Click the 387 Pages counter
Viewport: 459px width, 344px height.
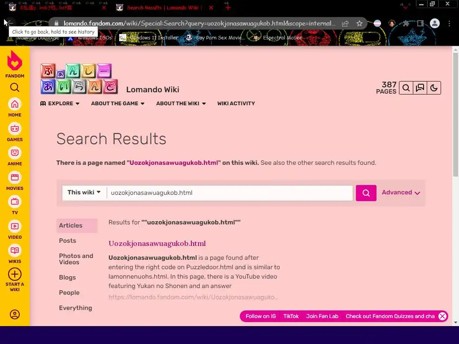386,88
